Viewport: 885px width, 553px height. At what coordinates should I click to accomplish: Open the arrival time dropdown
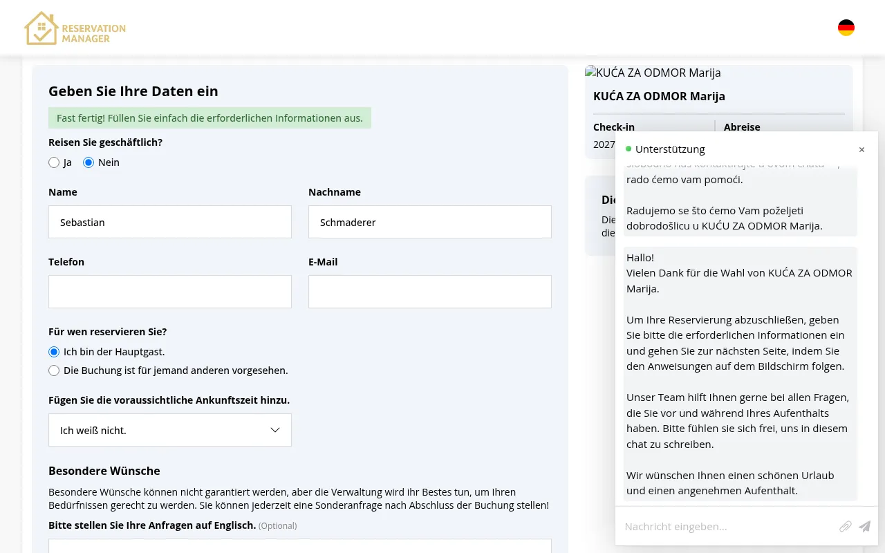[x=170, y=430]
